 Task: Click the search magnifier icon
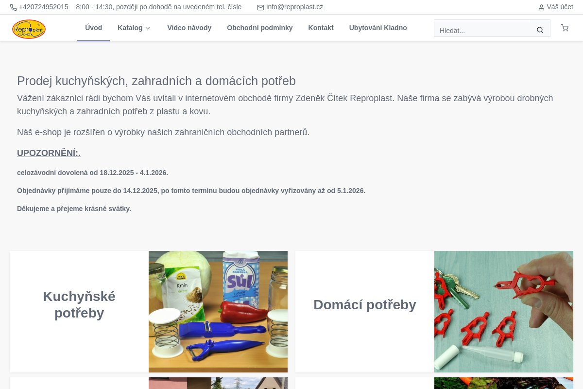[x=540, y=30]
